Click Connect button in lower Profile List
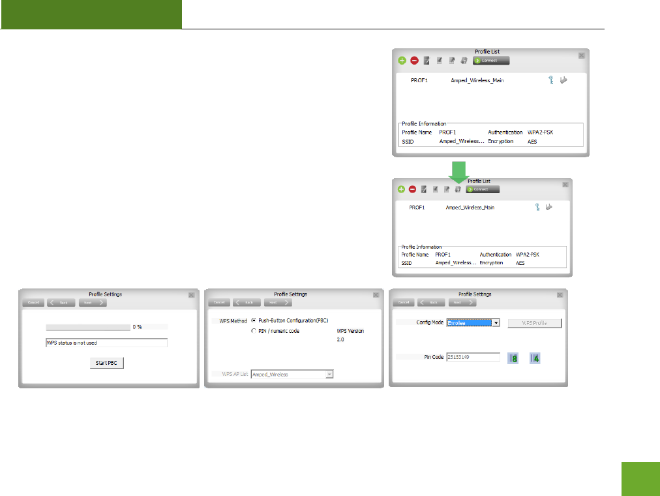The image size is (660, 496). point(483,189)
